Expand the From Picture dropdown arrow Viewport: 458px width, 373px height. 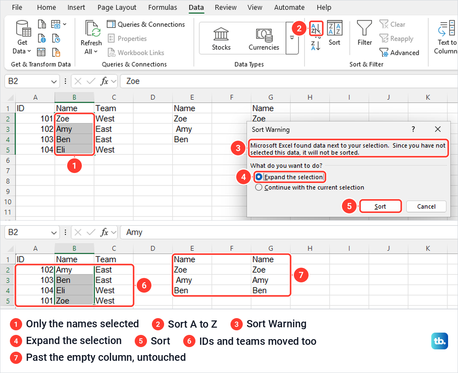[x=65, y=24]
